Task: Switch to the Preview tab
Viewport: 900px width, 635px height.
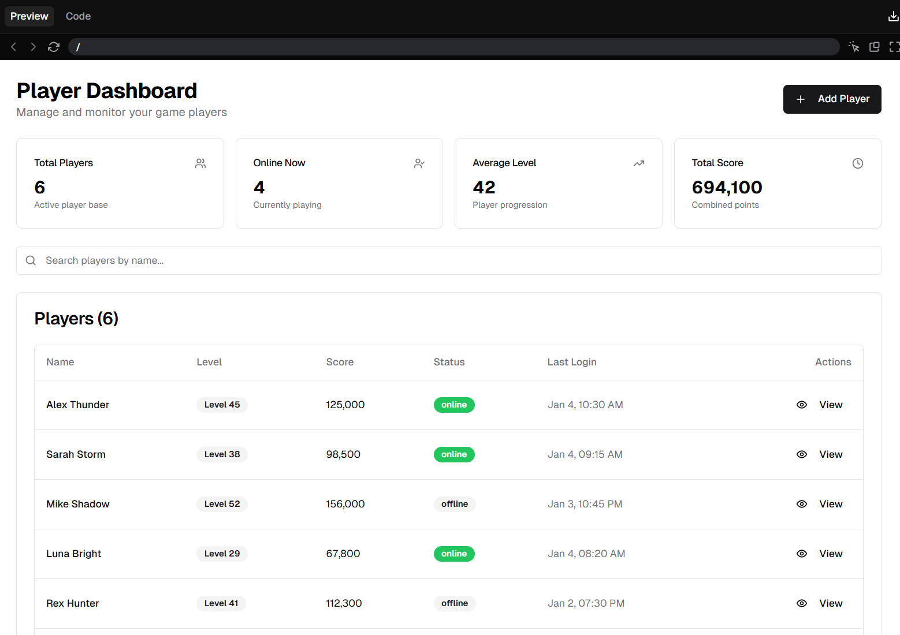Action: (x=29, y=16)
